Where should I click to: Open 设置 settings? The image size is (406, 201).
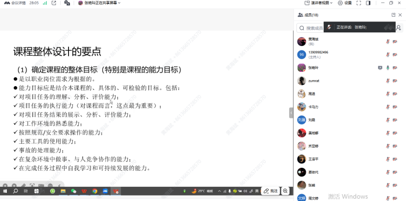click(x=345, y=3)
